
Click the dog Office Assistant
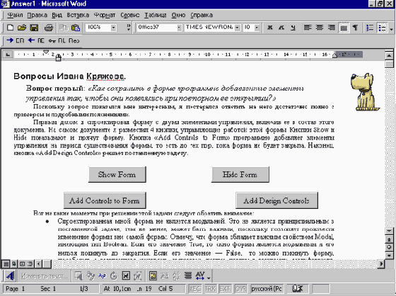coord(364,92)
